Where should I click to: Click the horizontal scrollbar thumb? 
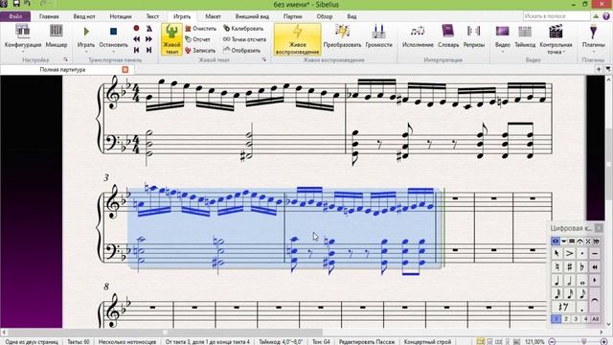[165, 333]
